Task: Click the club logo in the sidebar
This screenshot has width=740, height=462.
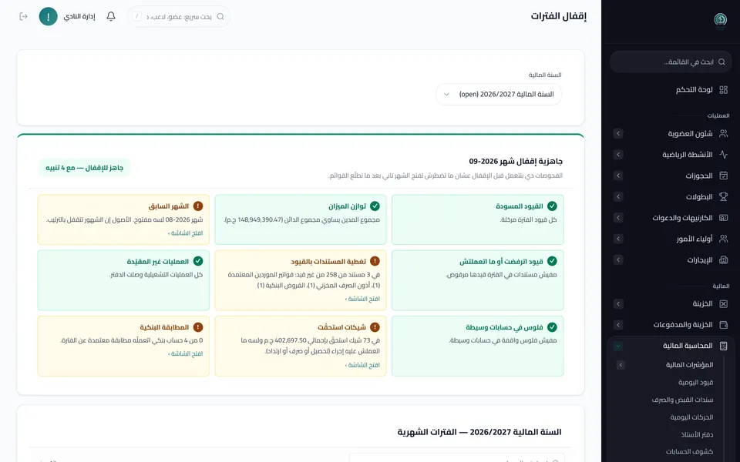Action: click(x=720, y=20)
